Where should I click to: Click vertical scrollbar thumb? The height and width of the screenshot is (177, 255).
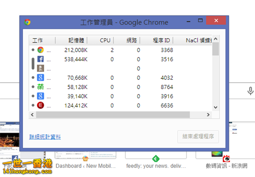pyautogui.click(x=215, y=49)
